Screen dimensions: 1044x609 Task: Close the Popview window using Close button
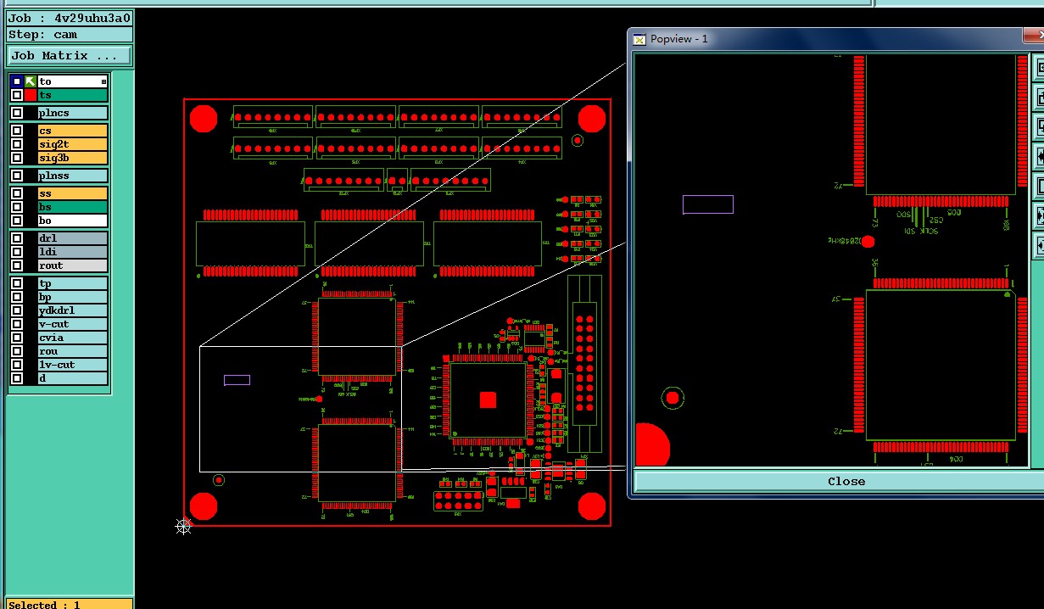(846, 481)
